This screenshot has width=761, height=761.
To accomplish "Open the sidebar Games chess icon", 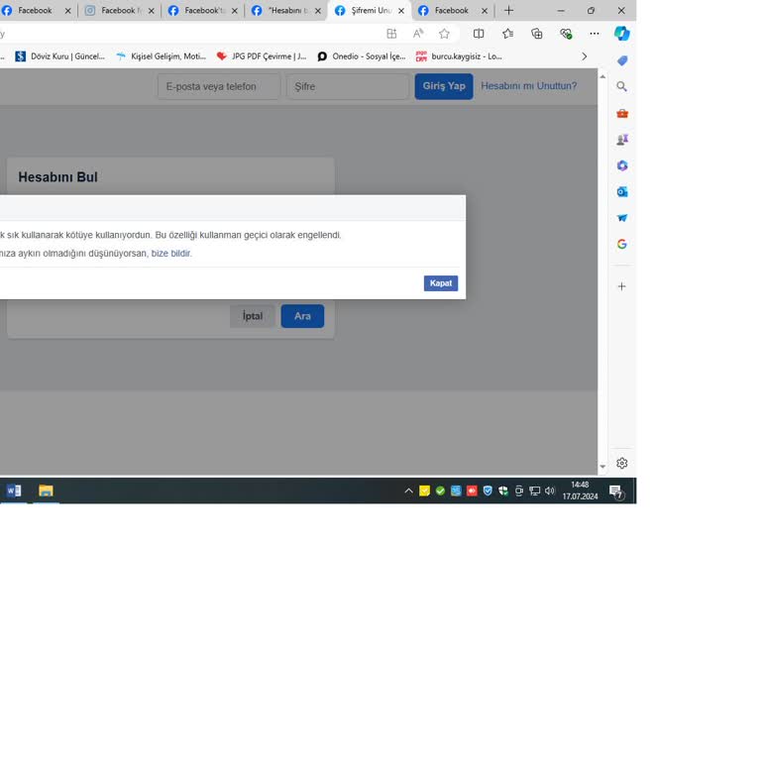I will pyautogui.click(x=622, y=140).
